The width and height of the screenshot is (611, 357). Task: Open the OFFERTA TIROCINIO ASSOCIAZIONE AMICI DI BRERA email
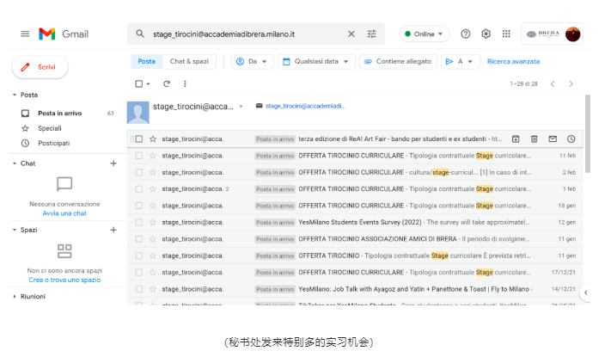pyautogui.click(x=355, y=239)
